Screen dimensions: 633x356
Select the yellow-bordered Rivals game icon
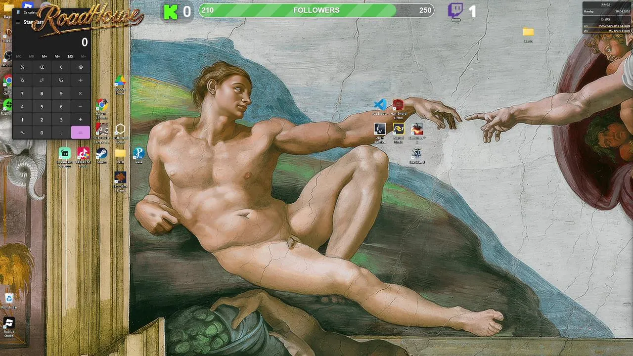click(398, 133)
